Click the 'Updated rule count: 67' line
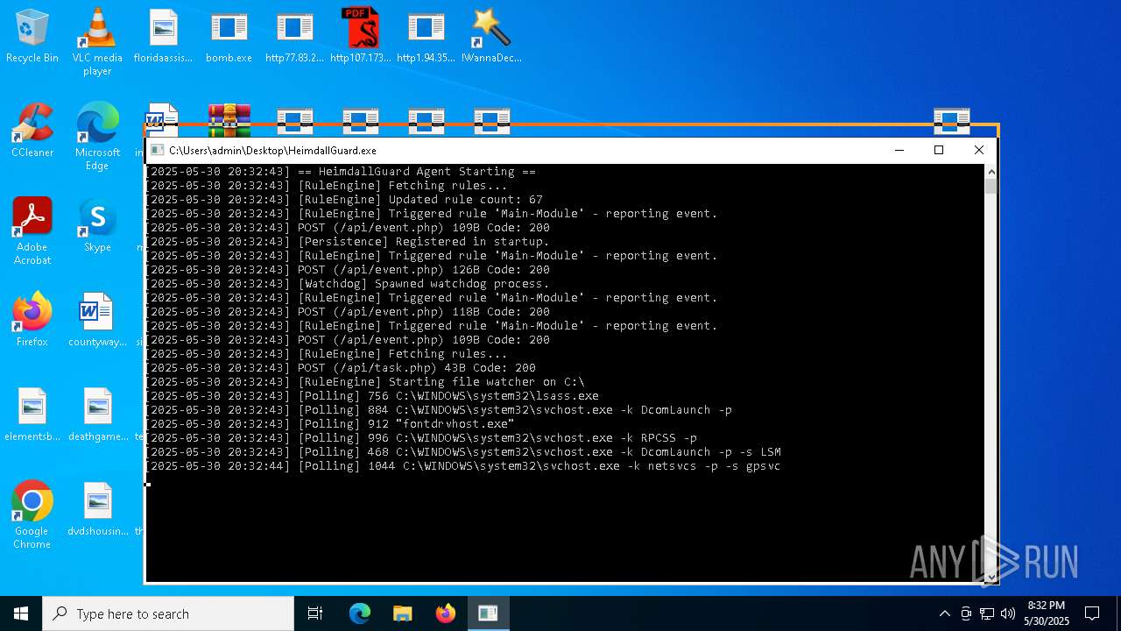The image size is (1121, 631). [344, 200]
